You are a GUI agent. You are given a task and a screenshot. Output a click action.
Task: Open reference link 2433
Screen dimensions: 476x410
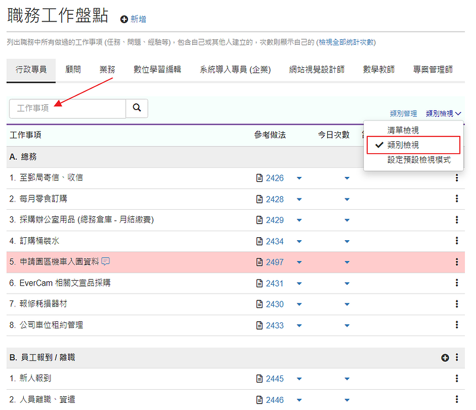click(x=275, y=325)
